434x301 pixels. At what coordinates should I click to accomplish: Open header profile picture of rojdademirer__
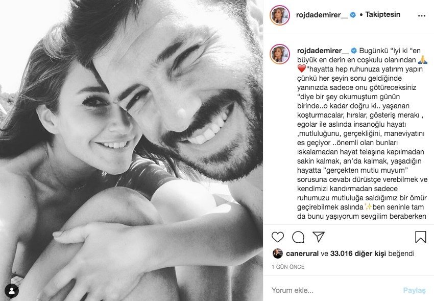tap(280, 15)
